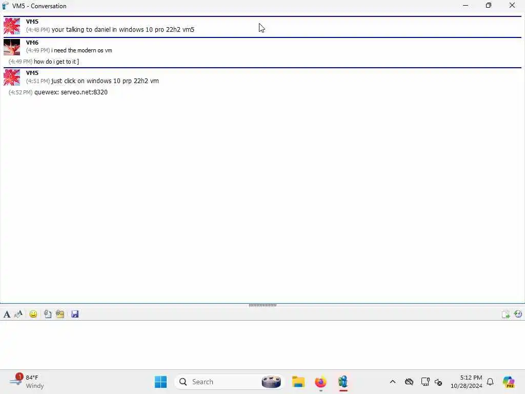Image resolution: width=525 pixels, height=394 pixels.
Task: Click the search highlight image in search box
Action: [271, 382]
